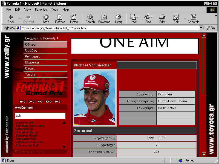Click the text Size toolbar button

(x=148, y=19)
